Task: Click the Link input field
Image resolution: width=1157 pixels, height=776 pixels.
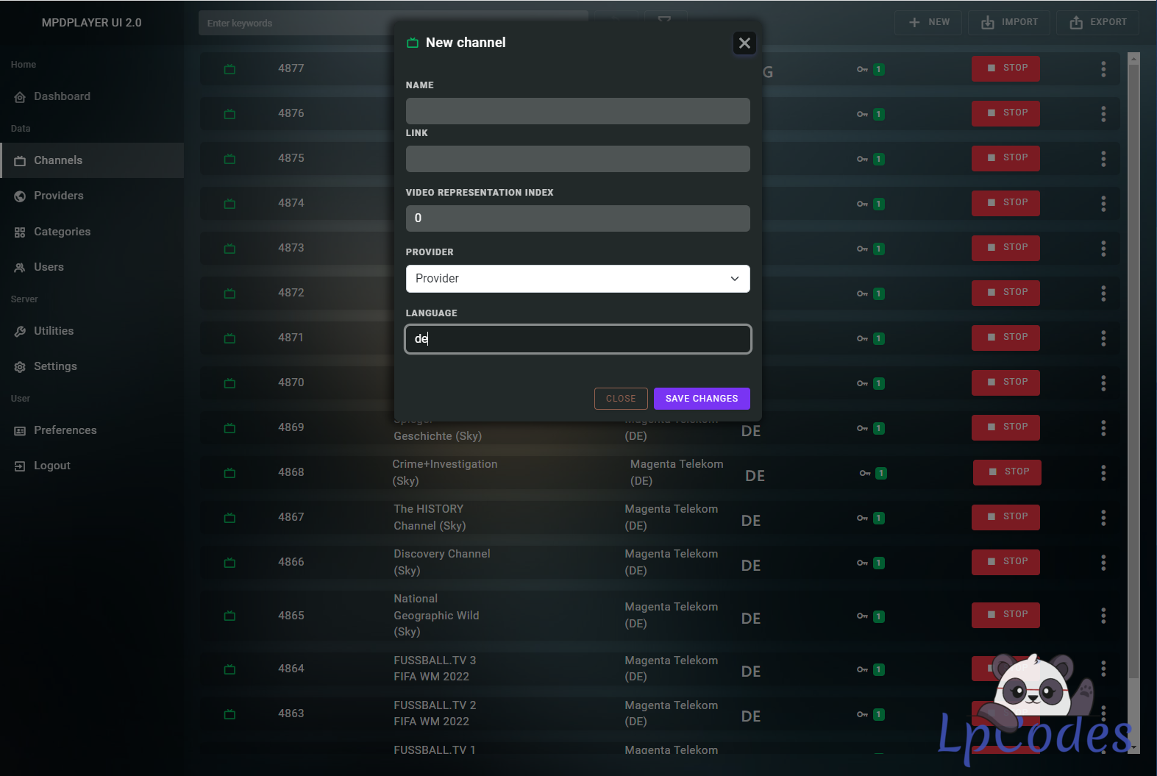Action: pos(577,159)
